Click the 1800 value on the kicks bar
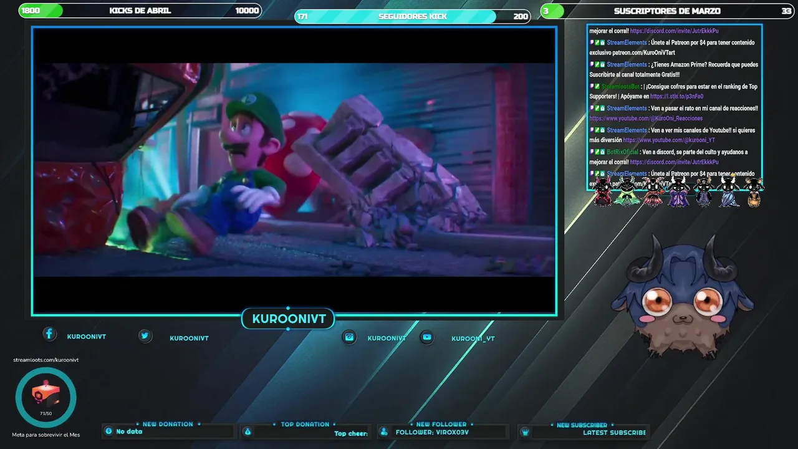798x449 pixels. pyautogui.click(x=31, y=11)
